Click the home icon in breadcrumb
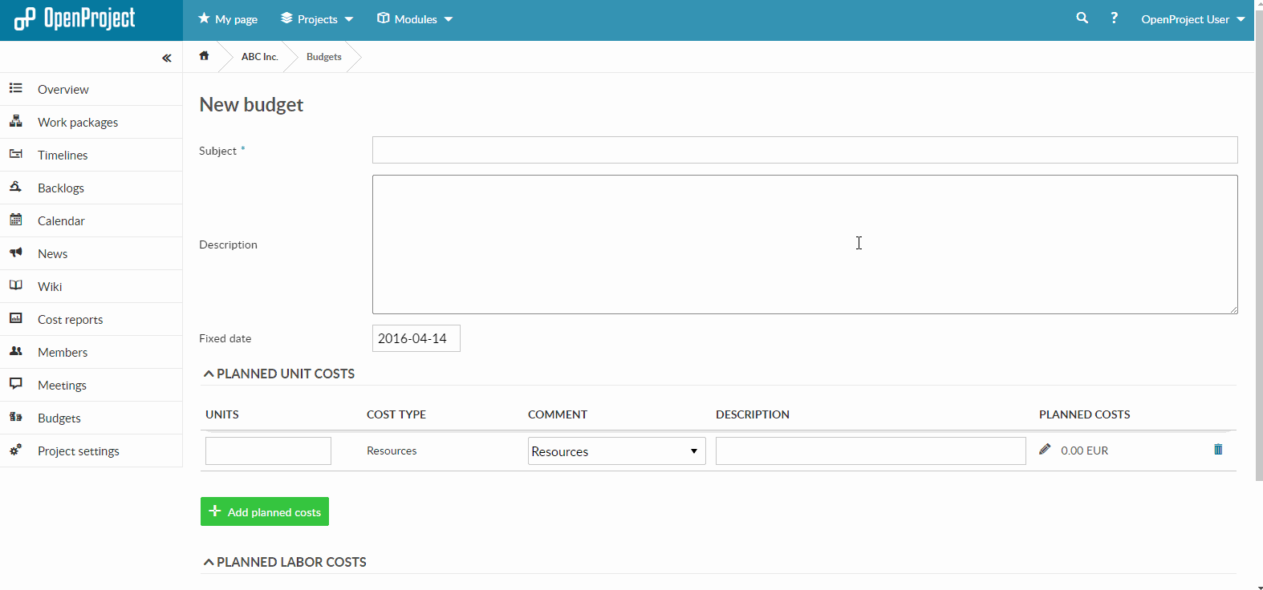1263x590 pixels. [x=204, y=56]
